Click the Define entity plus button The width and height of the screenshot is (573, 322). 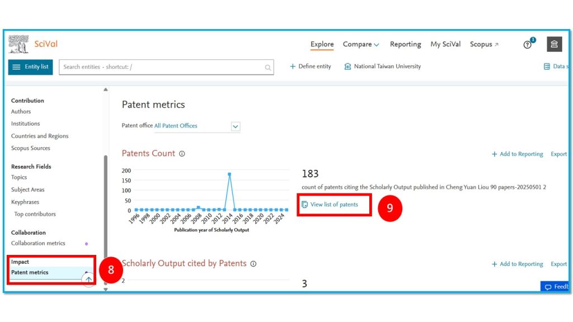coord(310,67)
